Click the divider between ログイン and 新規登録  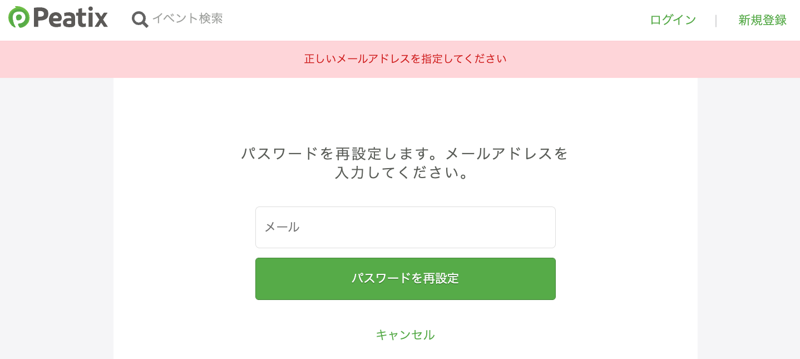716,19
